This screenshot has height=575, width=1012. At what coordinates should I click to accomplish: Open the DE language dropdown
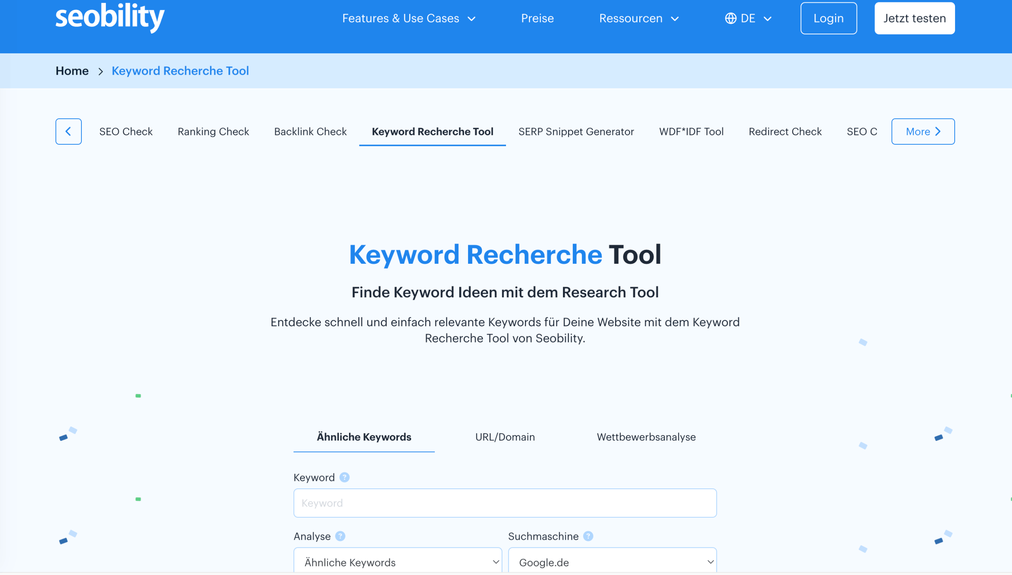pos(748,18)
